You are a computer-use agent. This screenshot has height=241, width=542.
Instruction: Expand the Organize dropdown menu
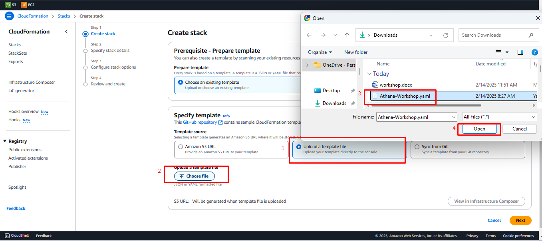(320, 52)
